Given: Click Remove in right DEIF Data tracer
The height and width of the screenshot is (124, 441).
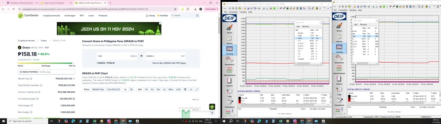Looking at the screenshot, I should coord(363,24).
